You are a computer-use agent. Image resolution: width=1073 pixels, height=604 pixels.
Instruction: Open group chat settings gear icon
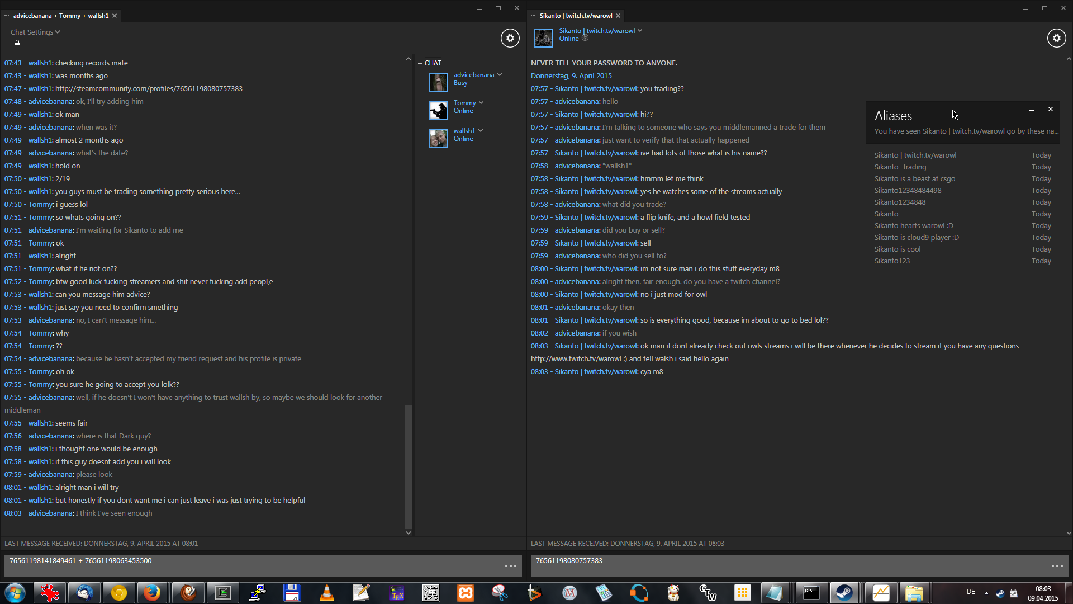click(510, 38)
